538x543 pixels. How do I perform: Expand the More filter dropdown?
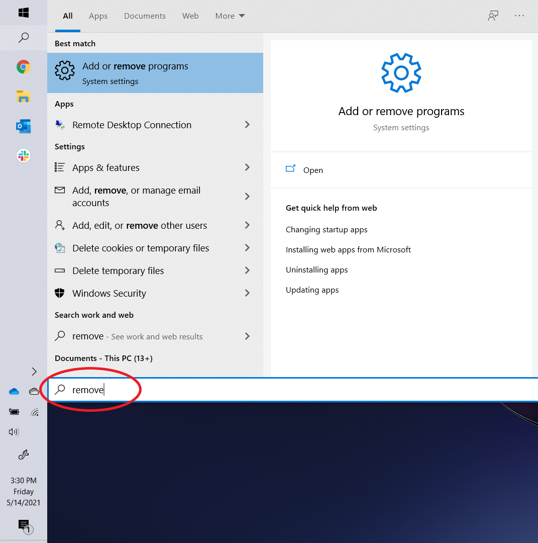tap(230, 16)
